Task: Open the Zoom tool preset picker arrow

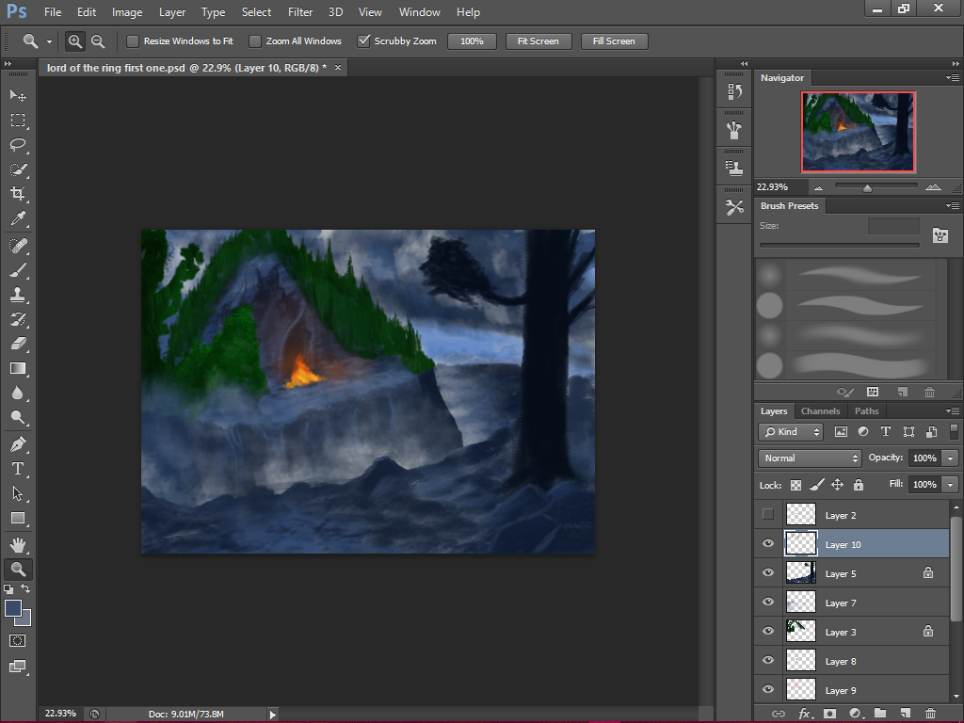Action: click(49, 41)
